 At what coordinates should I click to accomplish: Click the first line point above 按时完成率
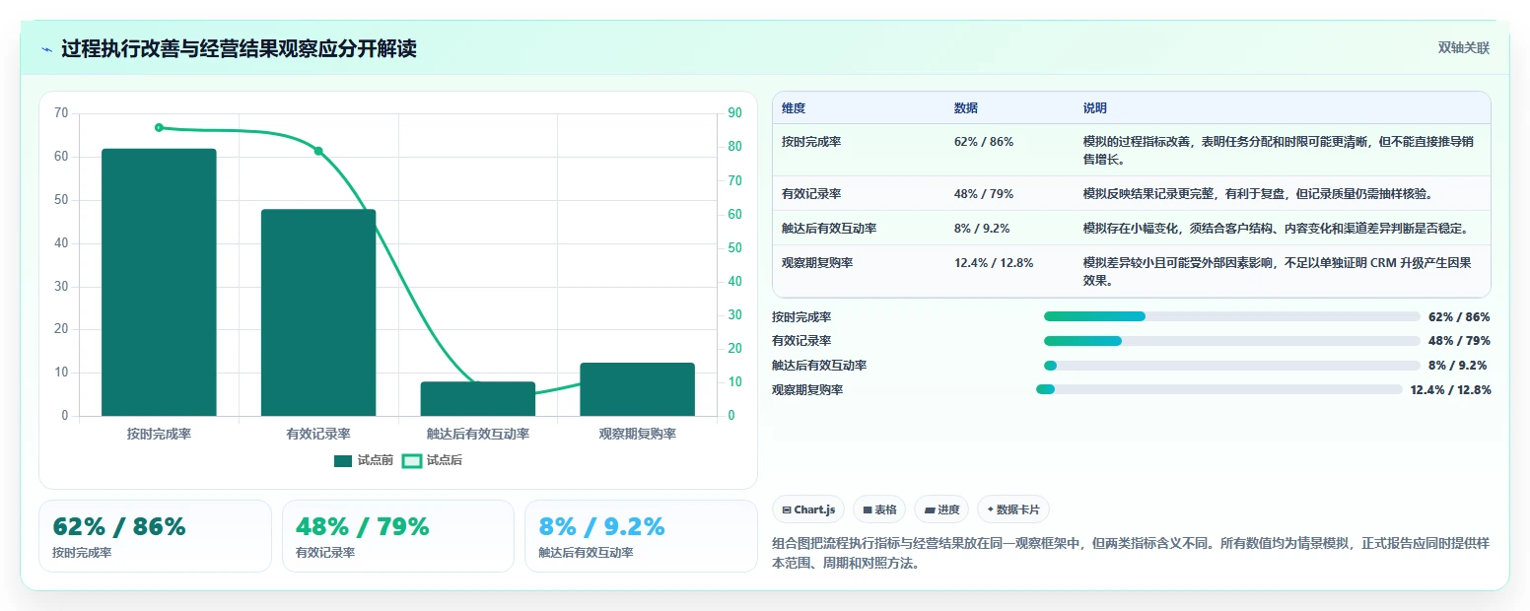pos(159,127)
